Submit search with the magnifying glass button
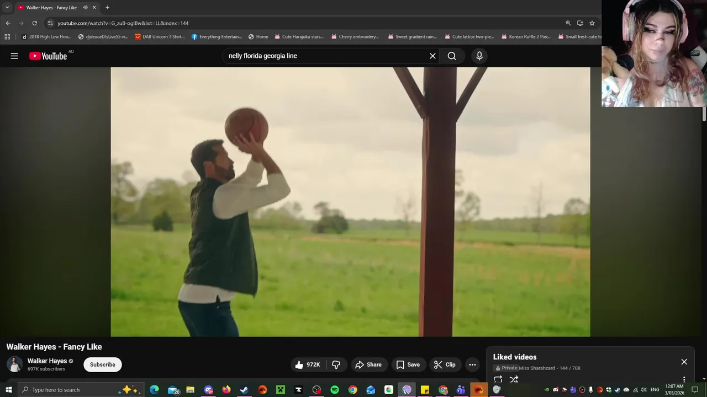The width and height of the screenshot is (707, 397). point(452,56)
